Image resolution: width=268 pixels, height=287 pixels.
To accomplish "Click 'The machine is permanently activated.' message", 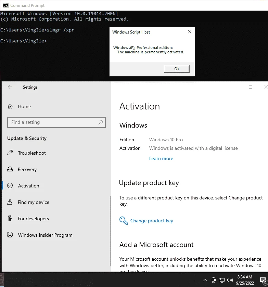I will click(x=151, y=52).
